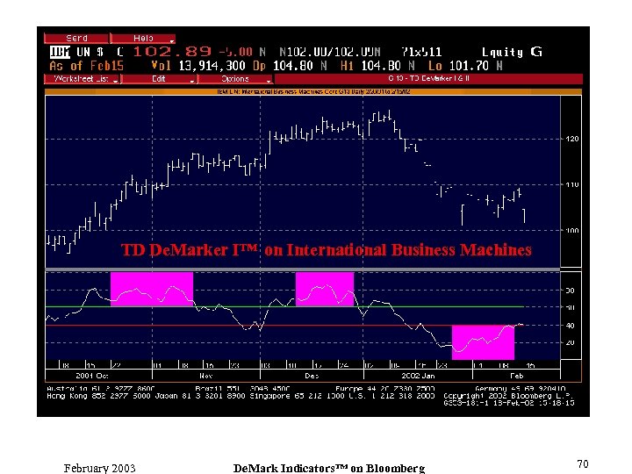Viewport: 632px width, 474px height.
Task: Click the orange chart title bar
Action: 313,91
